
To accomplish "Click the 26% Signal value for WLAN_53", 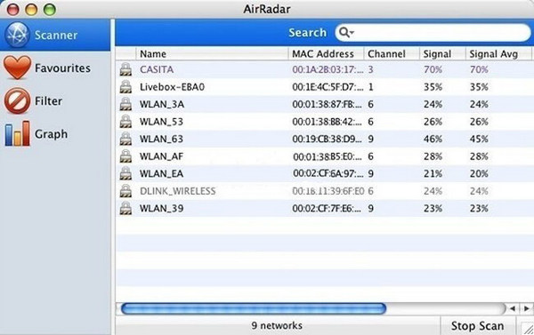I will [x=433, y=122].
